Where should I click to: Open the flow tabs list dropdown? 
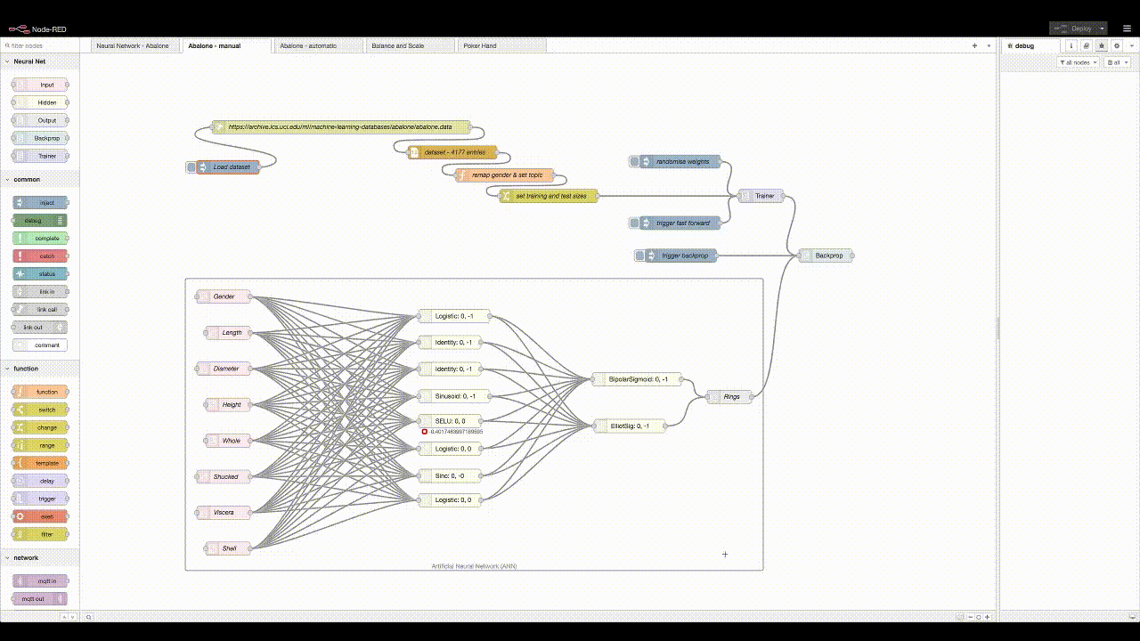pyautogui.click(x=989, y=45)
